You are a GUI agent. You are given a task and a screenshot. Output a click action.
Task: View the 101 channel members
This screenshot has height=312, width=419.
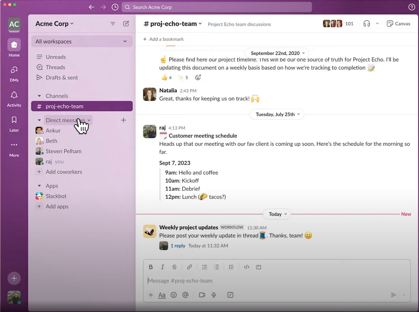(338, 24)
